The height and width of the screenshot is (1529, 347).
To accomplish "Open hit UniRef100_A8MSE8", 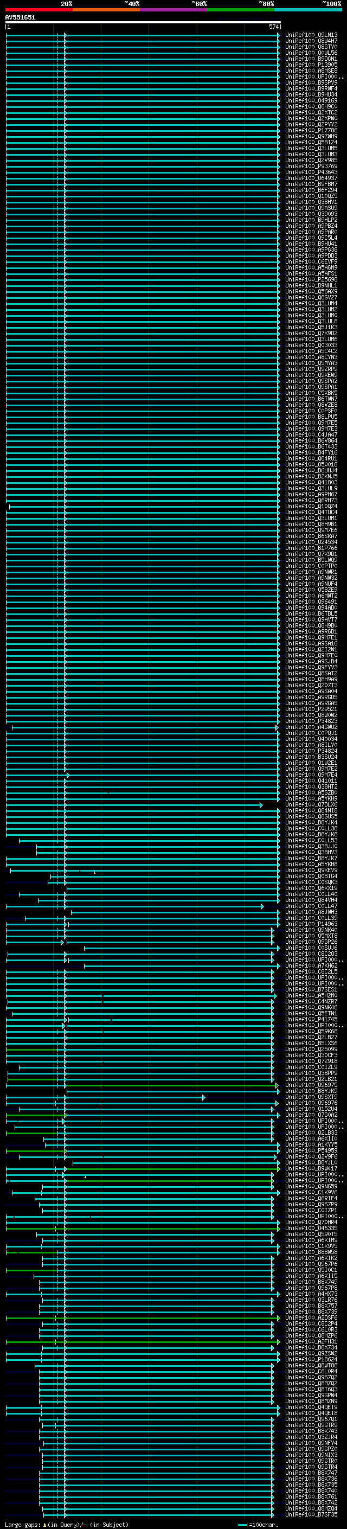I will [311, 71].
